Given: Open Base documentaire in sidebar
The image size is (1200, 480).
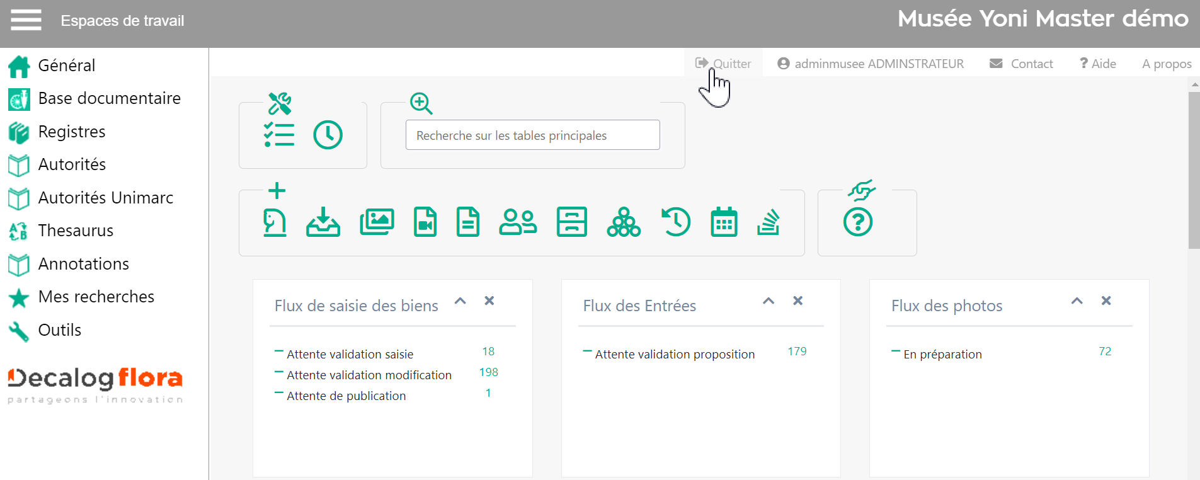Looking at the screenshot, I should 109,98.
